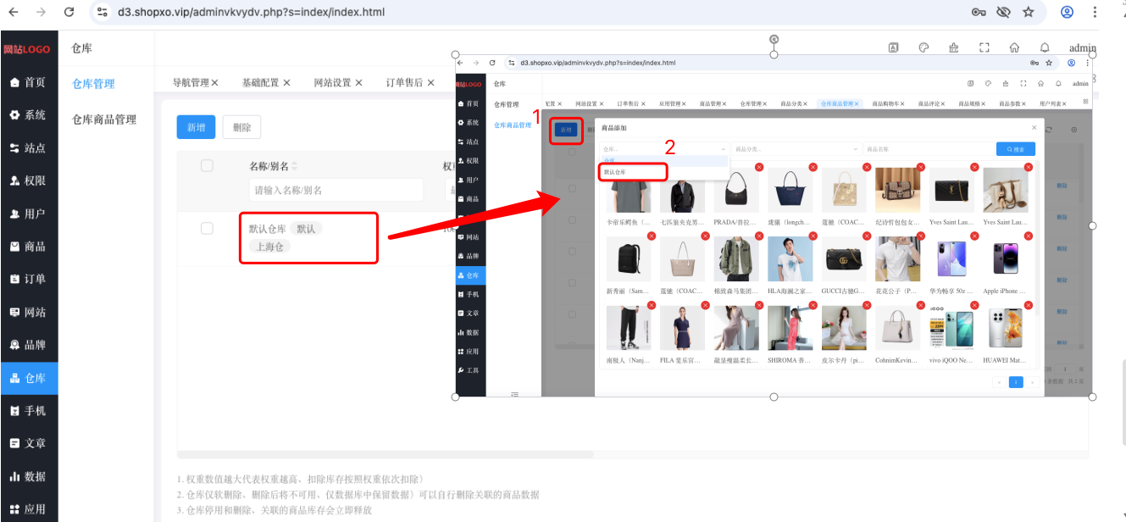Screen dimensions: 1126x522
Task: Close the 基础配置 tab with its X
Action: [x=286, y=83]
